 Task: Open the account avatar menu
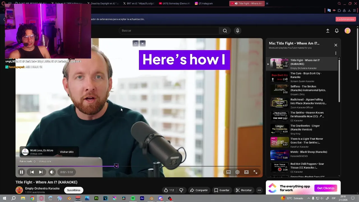click(348, 31)
